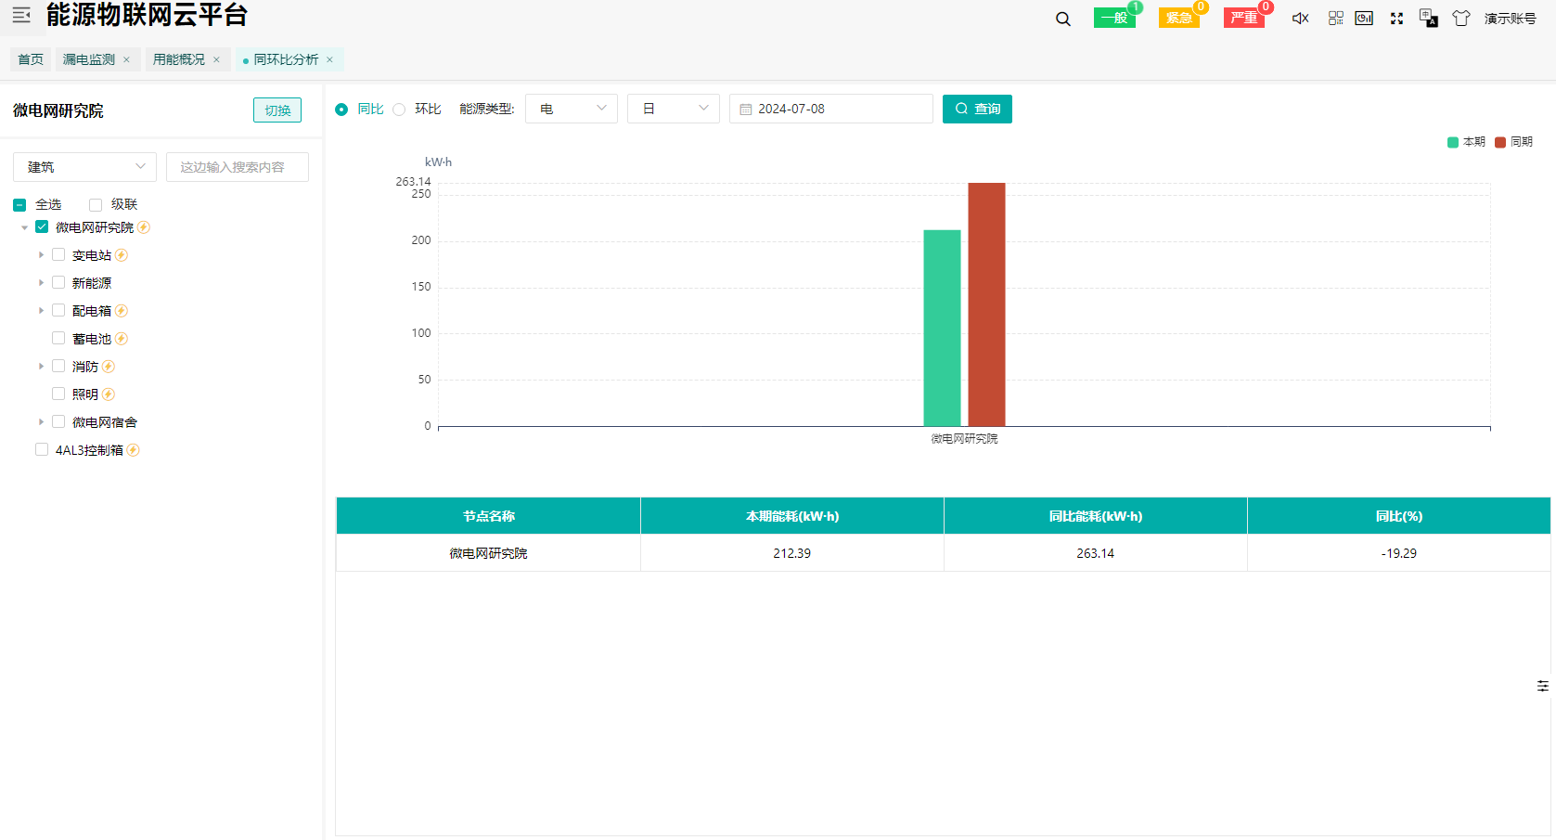Check the 新能源 checkbox
Image resolution: width=1556 pixels, height=840 pixels.
pyautogui.click(x=58, y=283)
